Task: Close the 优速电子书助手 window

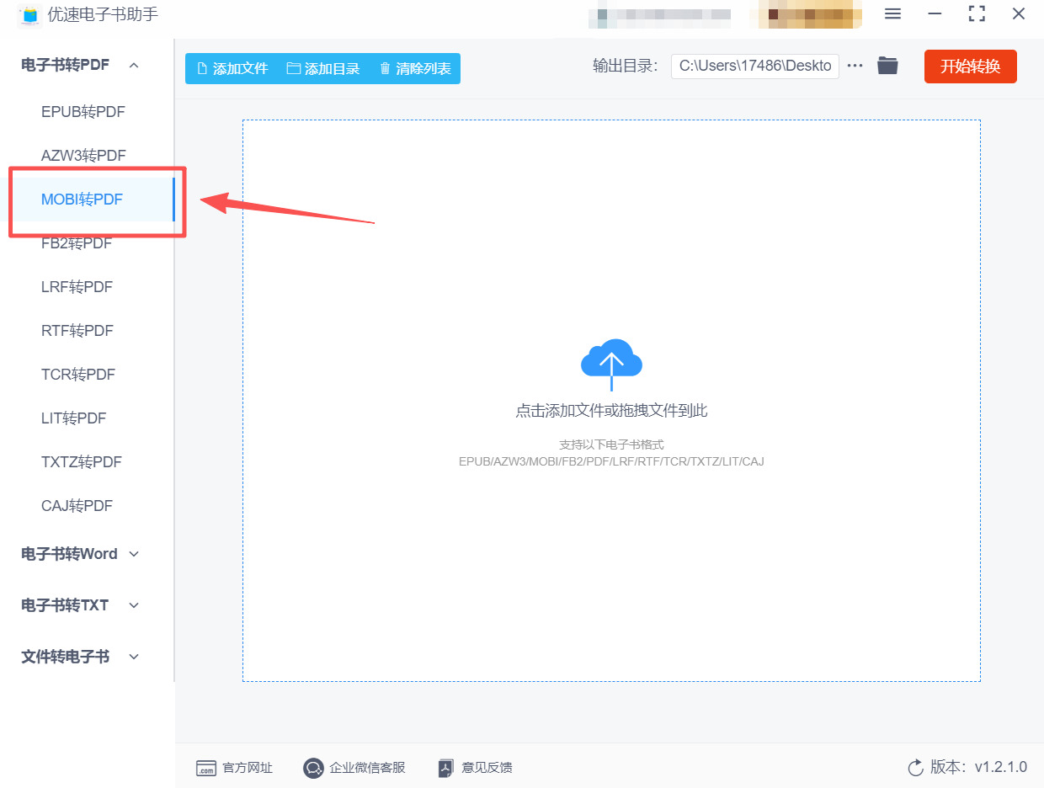Action: click(x=1019, y=13)
